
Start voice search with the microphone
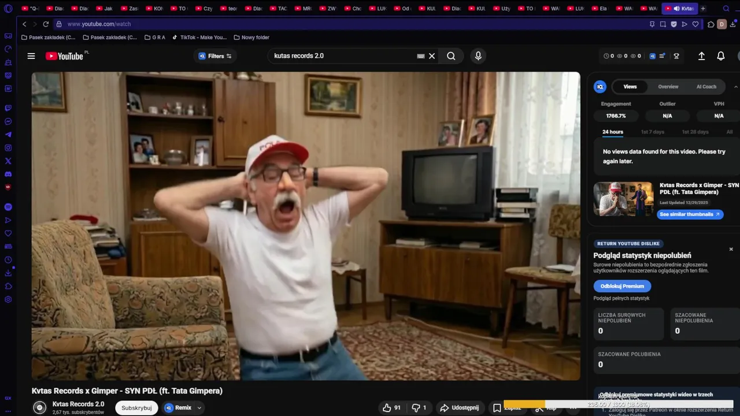[478, 56]
